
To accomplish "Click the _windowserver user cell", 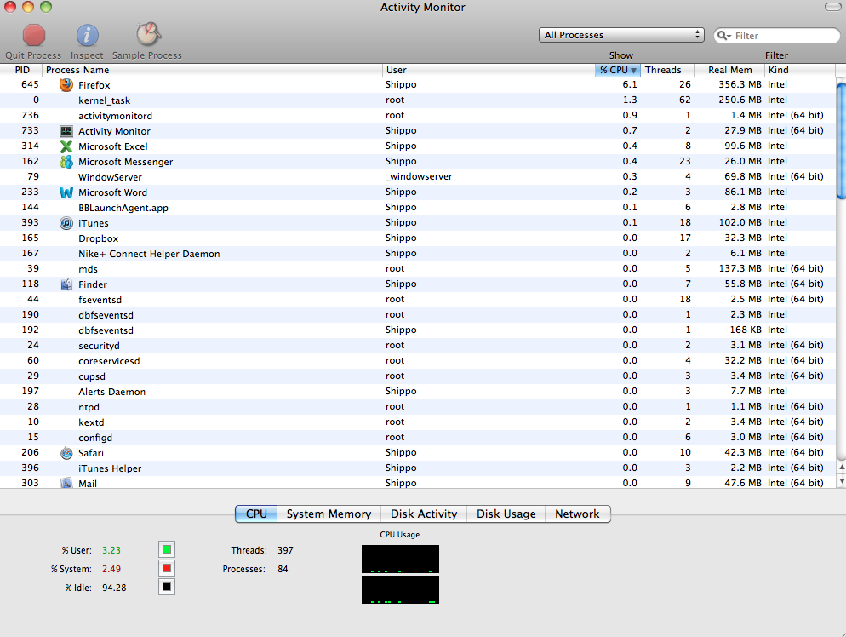I will click(x=419, y=176).
